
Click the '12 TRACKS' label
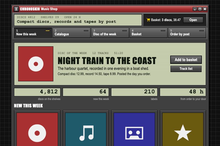point(100,53)
